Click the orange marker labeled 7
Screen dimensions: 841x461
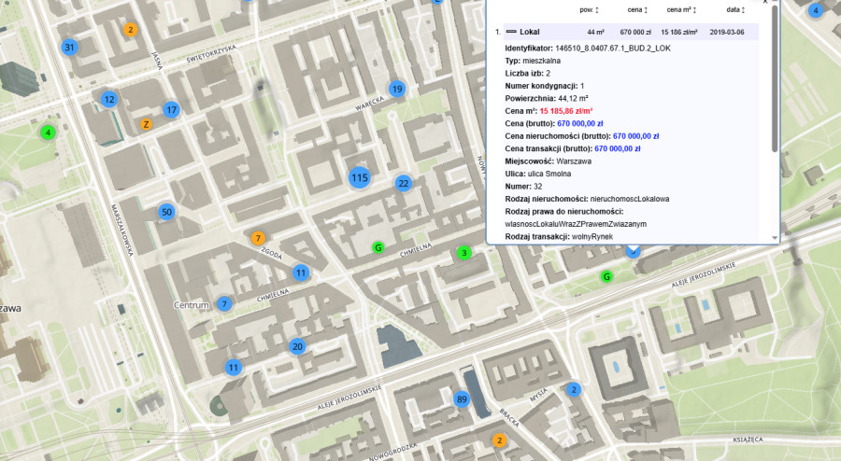(258, 239)
